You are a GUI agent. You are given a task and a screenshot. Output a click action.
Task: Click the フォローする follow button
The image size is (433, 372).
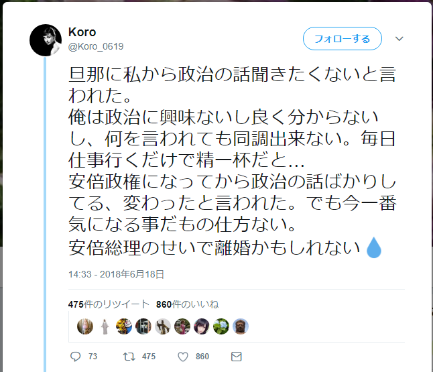coord(343,39)
